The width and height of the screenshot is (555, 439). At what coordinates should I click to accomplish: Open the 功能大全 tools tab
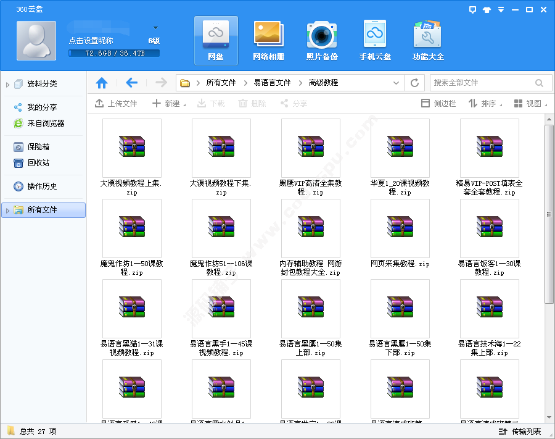428,41
